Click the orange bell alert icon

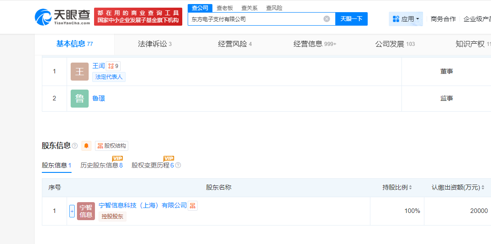(x=86, y=146)
